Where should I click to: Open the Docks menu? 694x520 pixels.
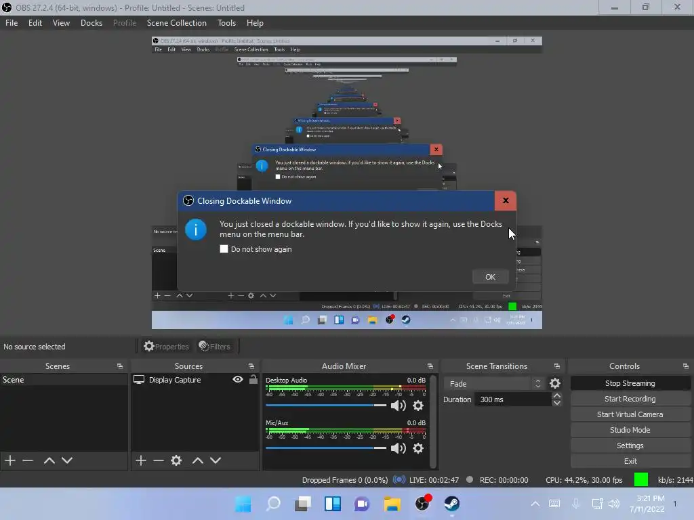point(91,23)
